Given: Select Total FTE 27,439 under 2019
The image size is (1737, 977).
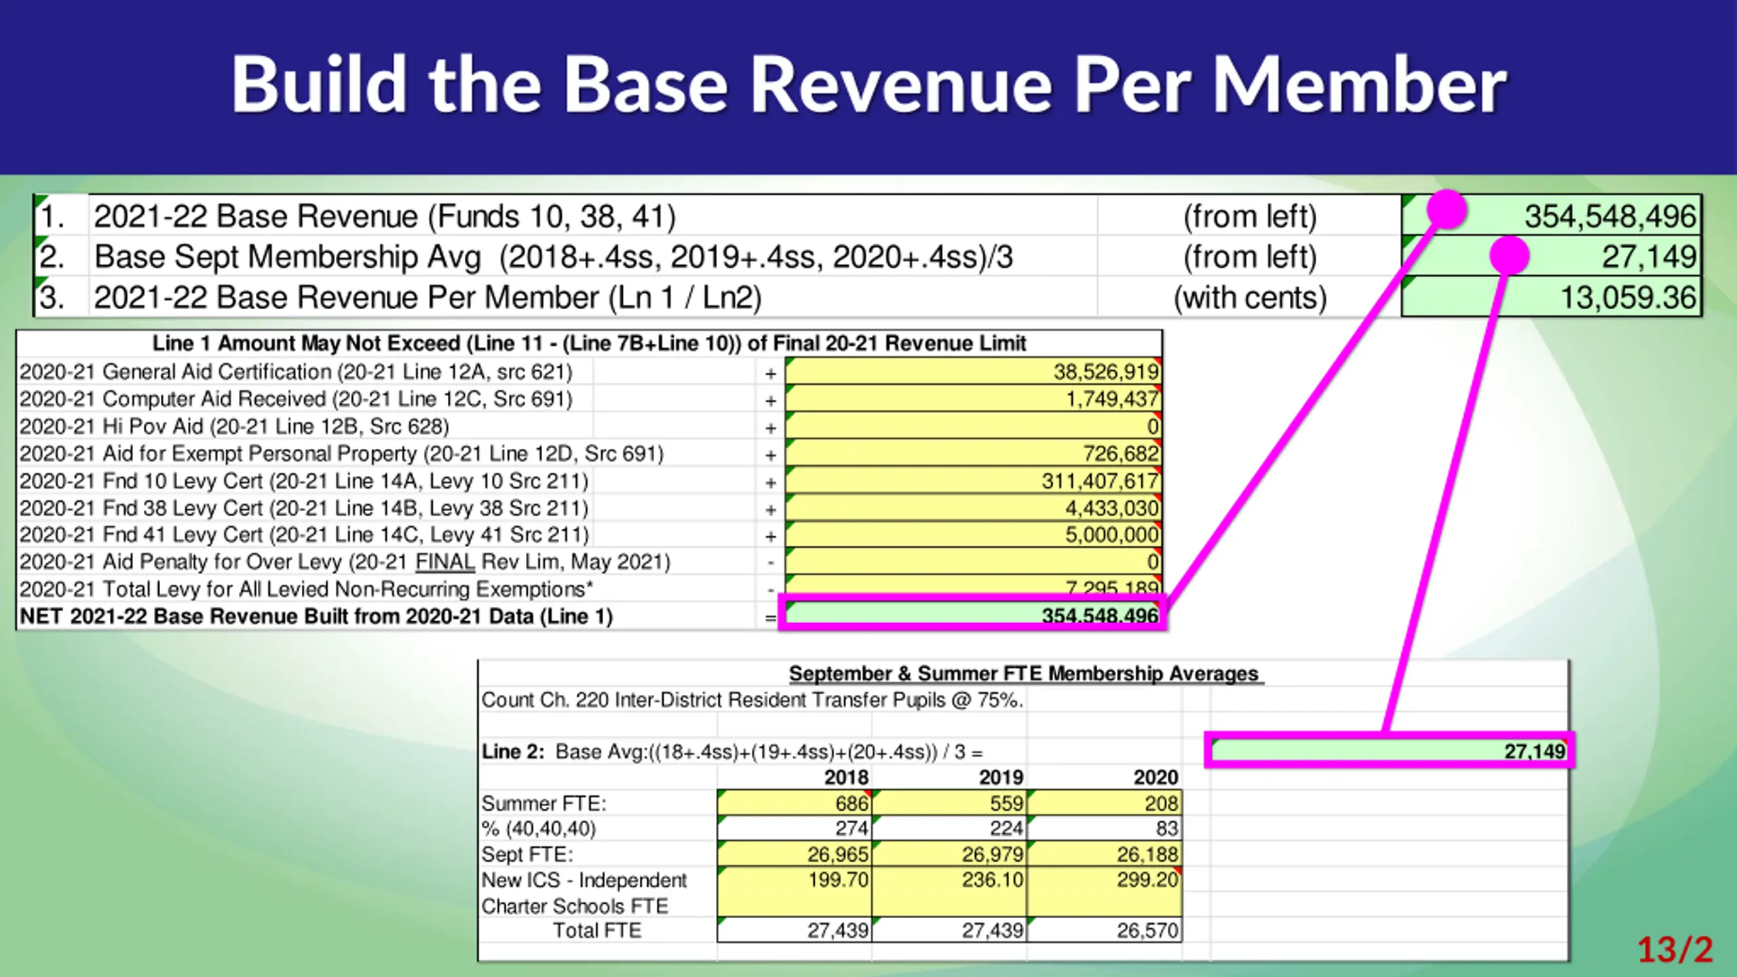Looking at the screenshot, I should [993, 930].
